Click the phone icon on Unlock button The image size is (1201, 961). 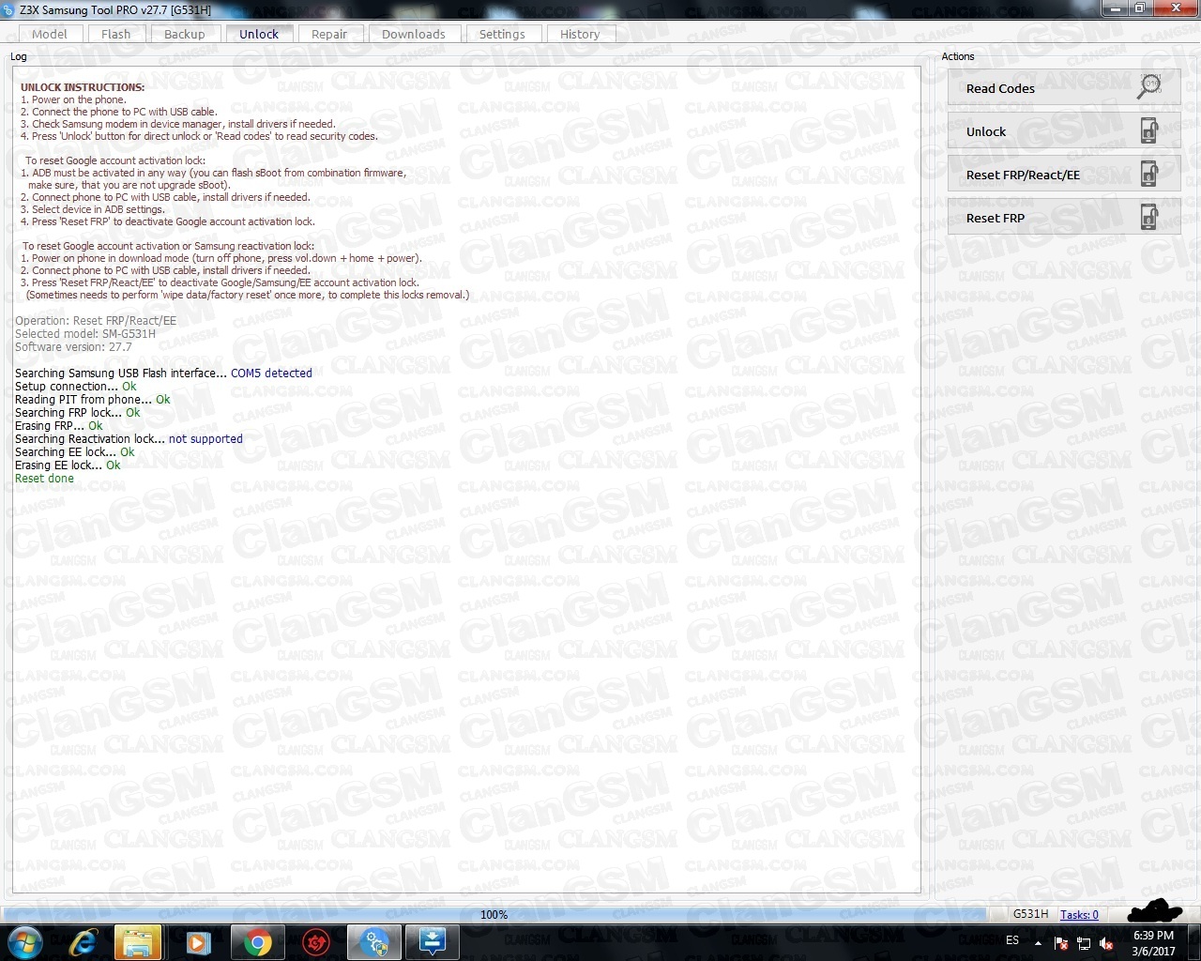[x=1149, y=130]
